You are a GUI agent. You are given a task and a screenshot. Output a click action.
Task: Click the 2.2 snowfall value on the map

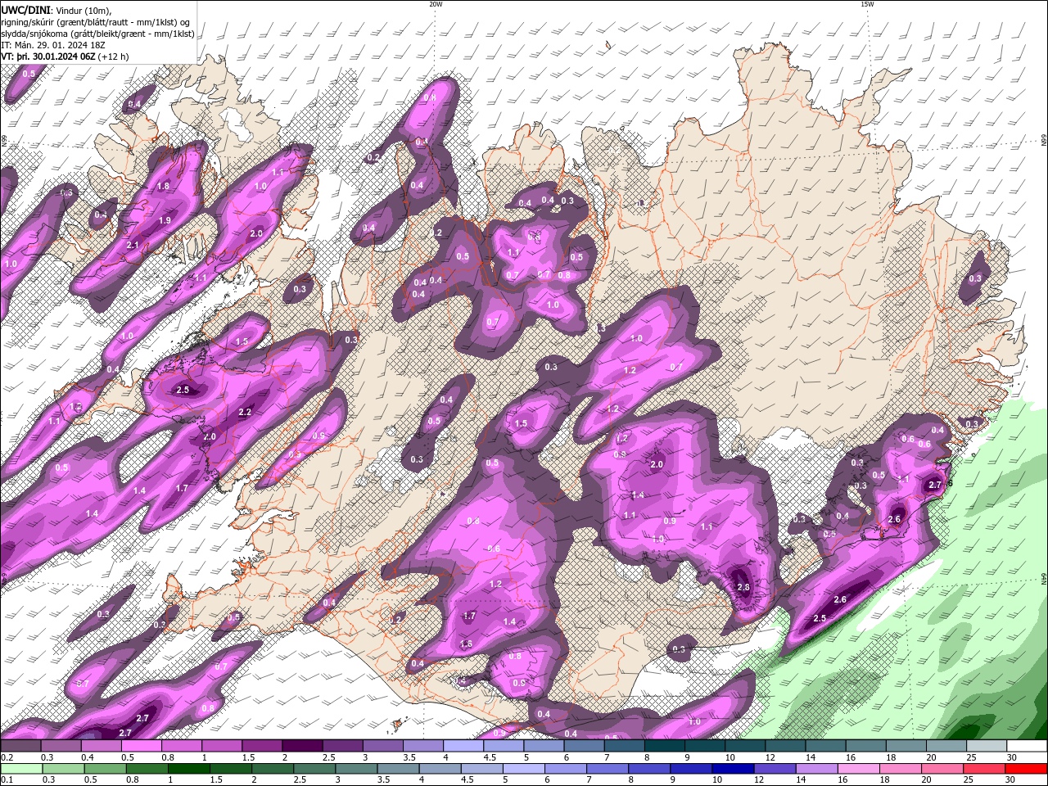point(244,412)
